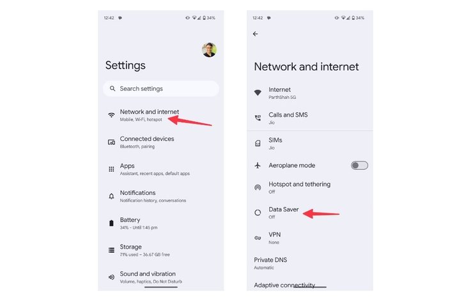
Task: Click the Search settings field
Action: pos(161,89)
